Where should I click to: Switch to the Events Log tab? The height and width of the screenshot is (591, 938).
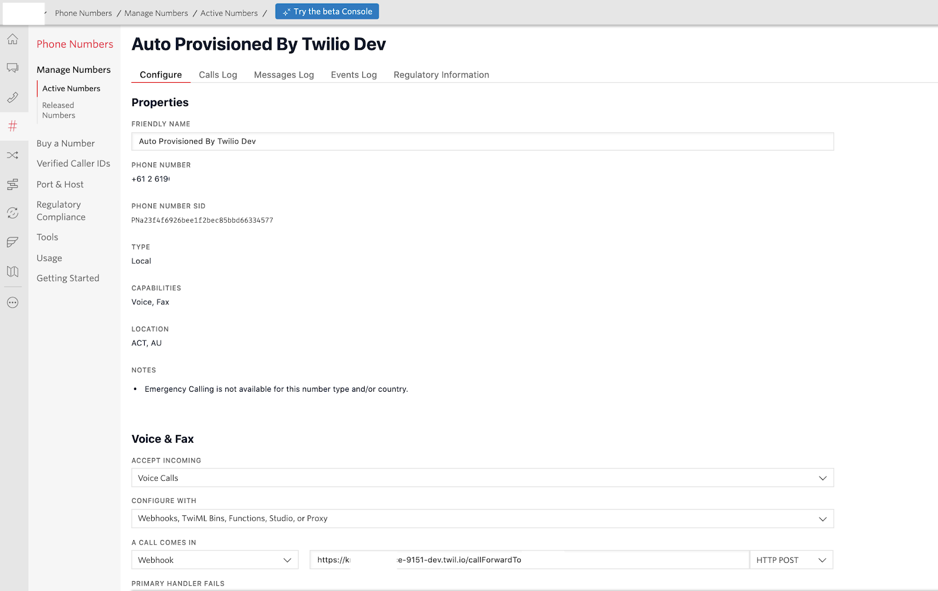click(x=354, y=74)
